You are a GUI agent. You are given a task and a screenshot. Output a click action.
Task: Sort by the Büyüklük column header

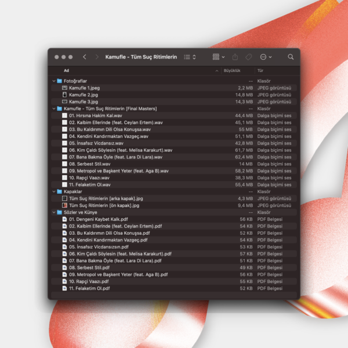click(232, 71)
